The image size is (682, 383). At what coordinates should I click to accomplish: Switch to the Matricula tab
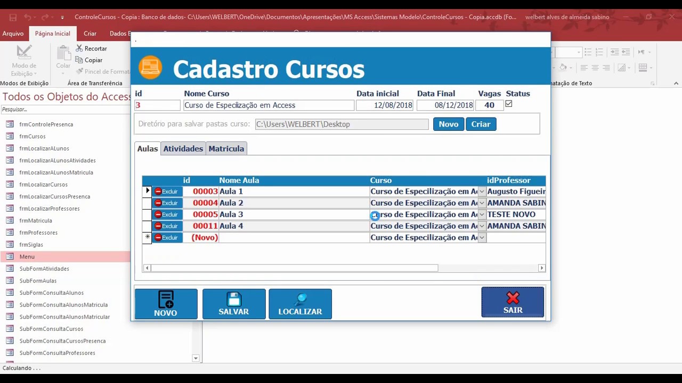[x=226, y=149]
